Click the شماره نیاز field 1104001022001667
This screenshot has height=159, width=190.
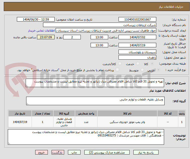pyautogui.click(x=137, y=20)
